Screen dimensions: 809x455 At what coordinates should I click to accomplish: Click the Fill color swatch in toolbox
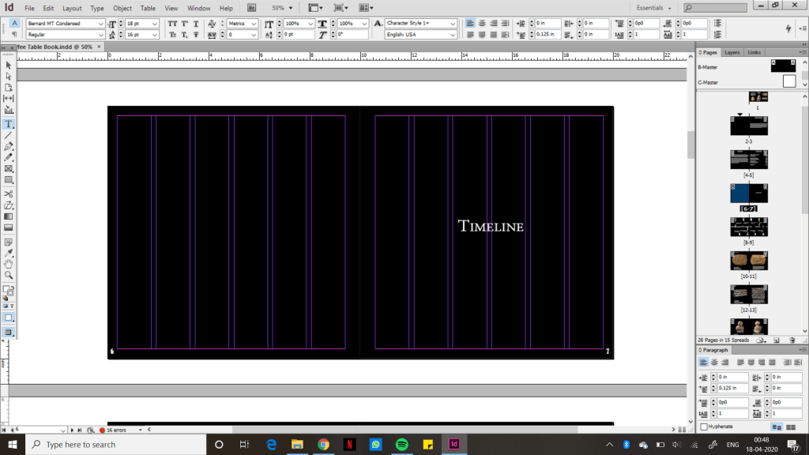coord(7,290)
